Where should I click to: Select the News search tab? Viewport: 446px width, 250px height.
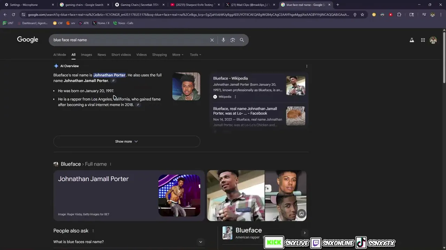point(102,55)
